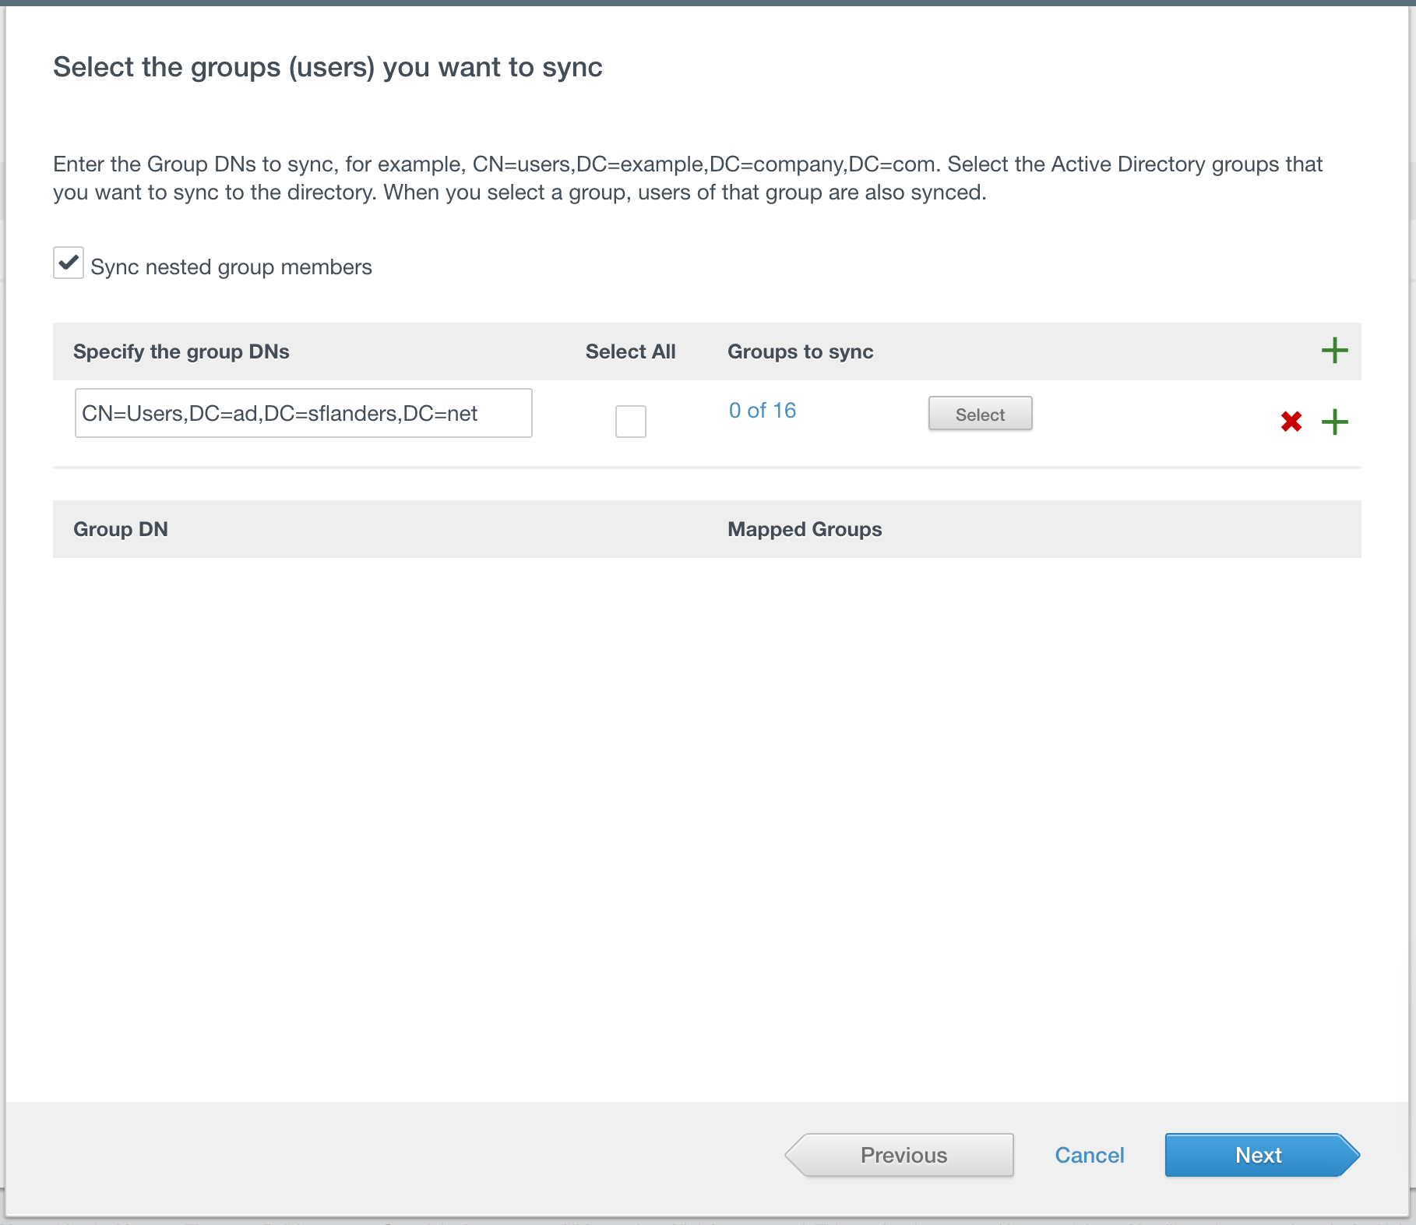Cancel the group sync wizard
Screen dimensions: 1416x1225
pyautogui.click(x=1089, y=1155)
